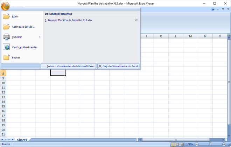Switch to Normal view in status bar

click(x=173, y=144)
